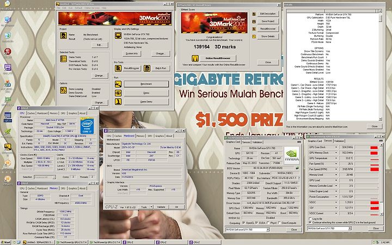Toggle the CUDA checkbox in GPU-Z
392x245 pixels.
[257, 223]
